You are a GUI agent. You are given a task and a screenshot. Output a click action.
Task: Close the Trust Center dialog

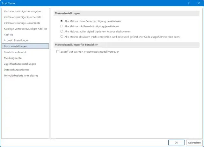point(198,3)
